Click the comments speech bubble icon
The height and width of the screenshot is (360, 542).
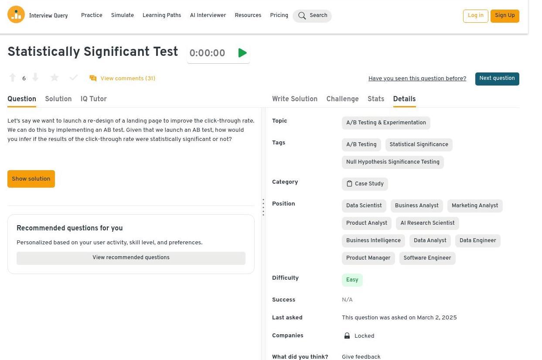coord(93,79)
